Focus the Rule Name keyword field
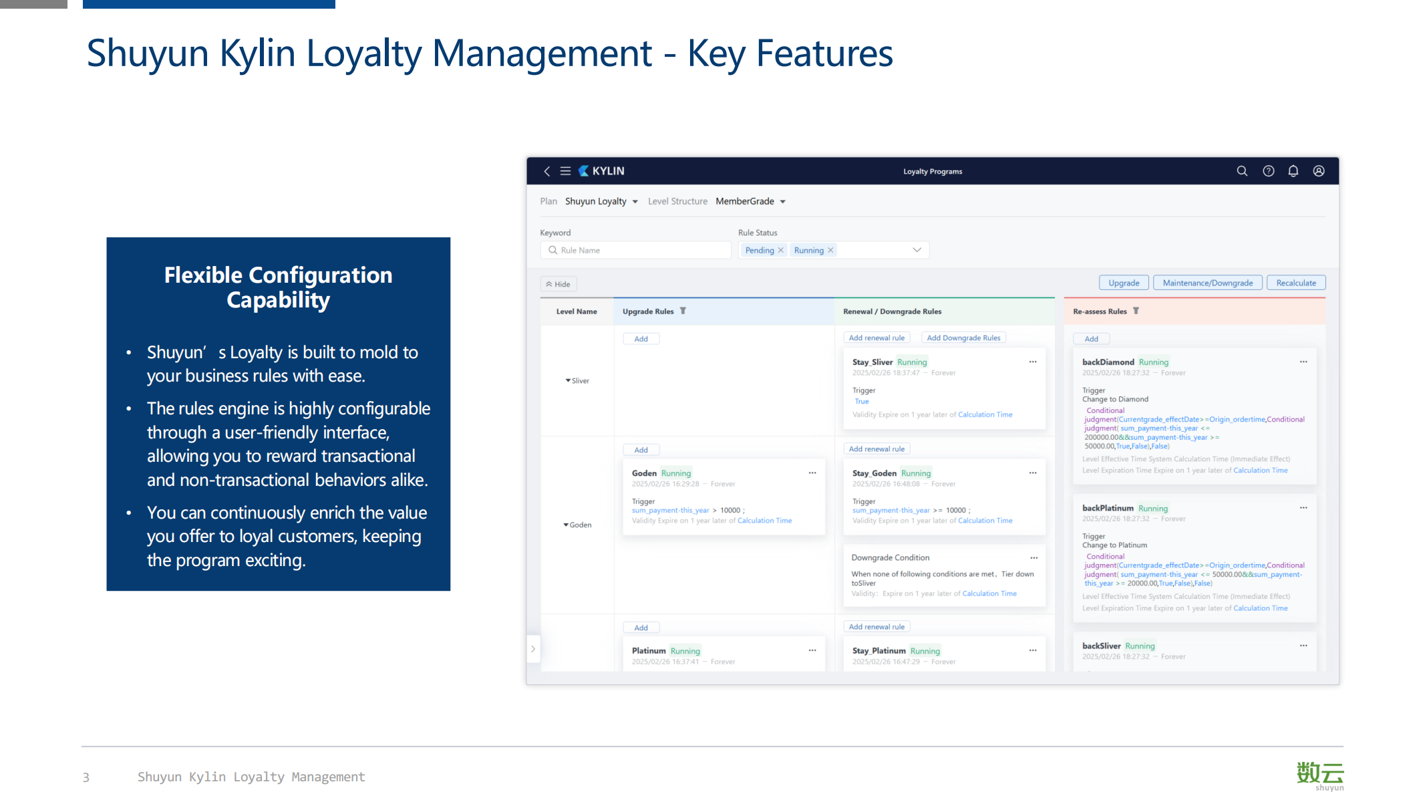Screen dimensions: 1425x802 click(635, 250)
